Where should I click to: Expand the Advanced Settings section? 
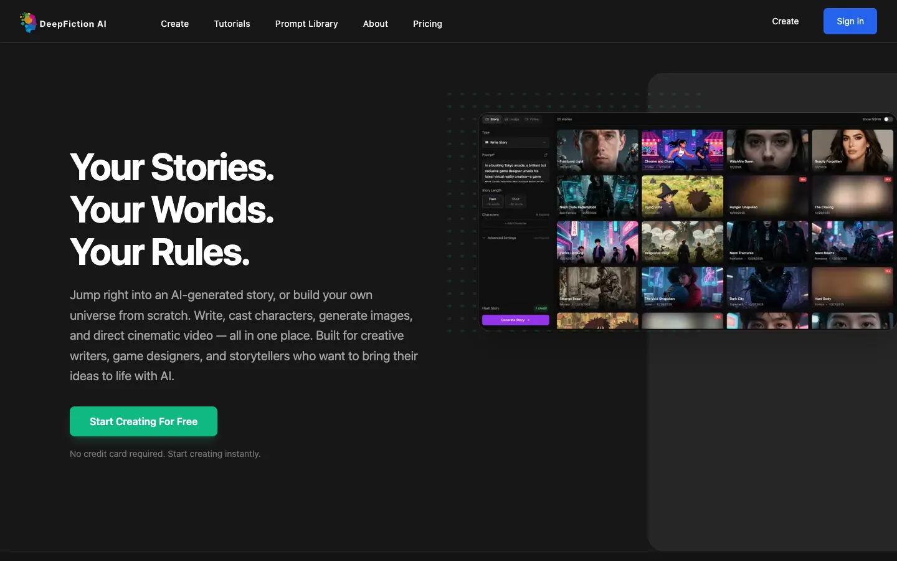tap(501, 237)
